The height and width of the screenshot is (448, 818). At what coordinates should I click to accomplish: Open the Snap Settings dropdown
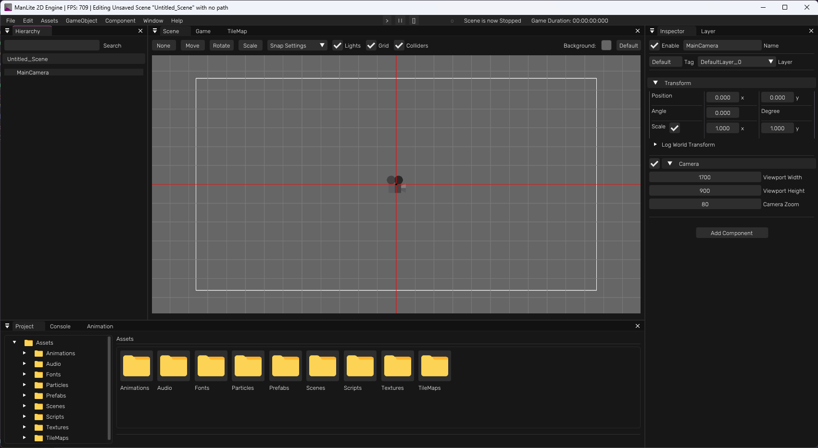coord(297,45)
